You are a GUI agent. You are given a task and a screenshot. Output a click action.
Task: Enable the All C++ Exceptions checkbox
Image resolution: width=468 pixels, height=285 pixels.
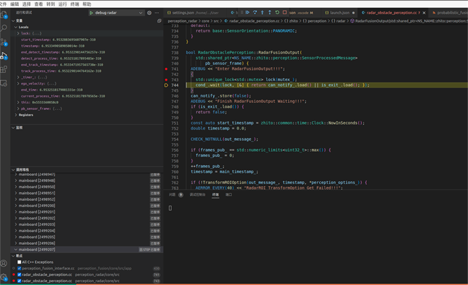point(20,262)
